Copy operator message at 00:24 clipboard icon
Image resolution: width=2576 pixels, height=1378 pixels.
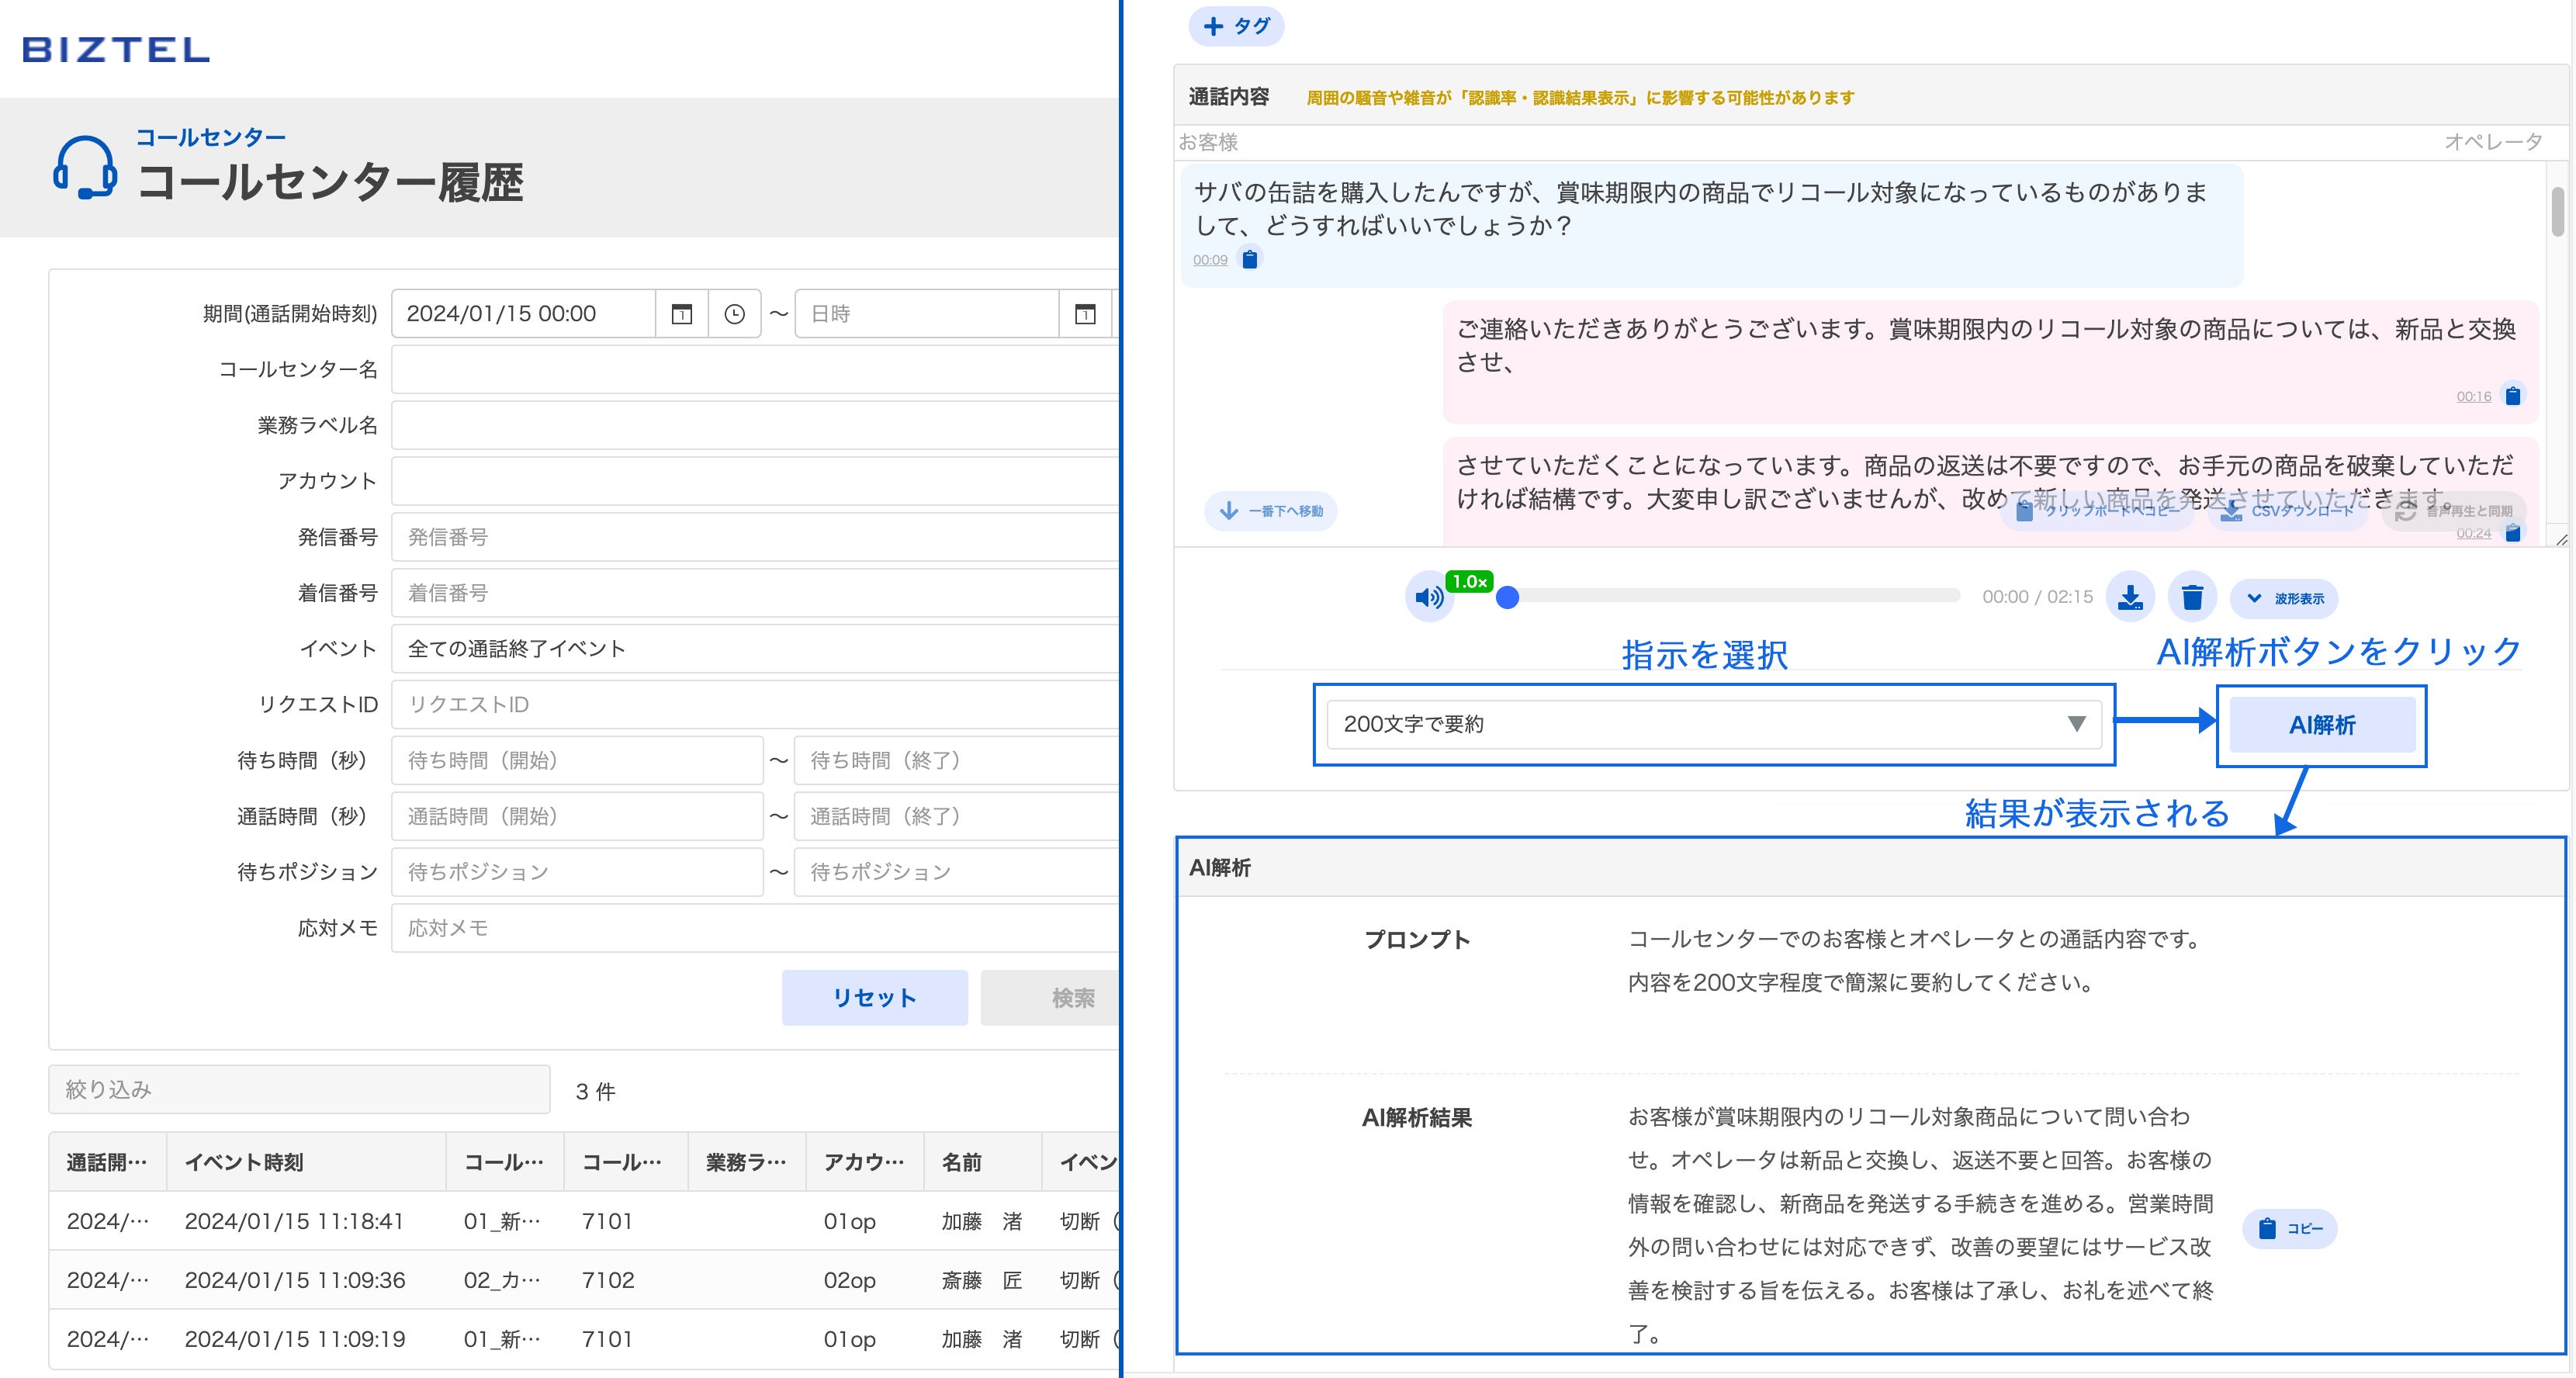[2513, 533]
